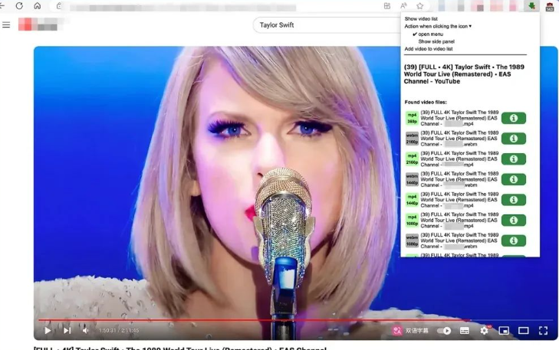Switch to theater mode
The image size is (559, 350).
(x=524, y=331)
